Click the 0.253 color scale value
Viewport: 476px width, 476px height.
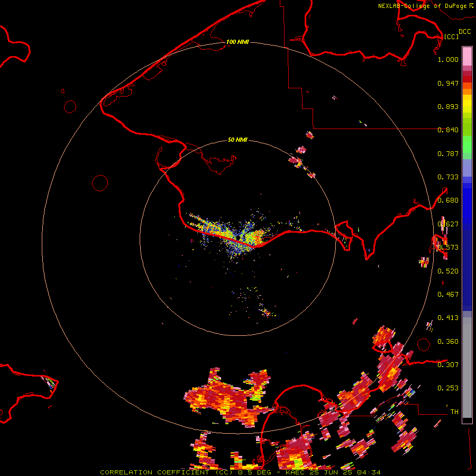click(448, 388)
